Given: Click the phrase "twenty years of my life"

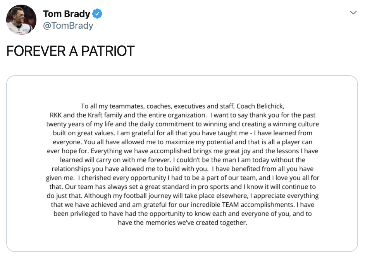Looking at the screenshot, I should (x=81, y=124).
